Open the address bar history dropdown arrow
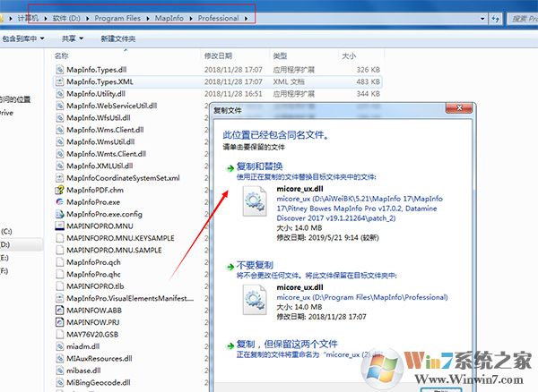538x392 pixels. (482, 19)
